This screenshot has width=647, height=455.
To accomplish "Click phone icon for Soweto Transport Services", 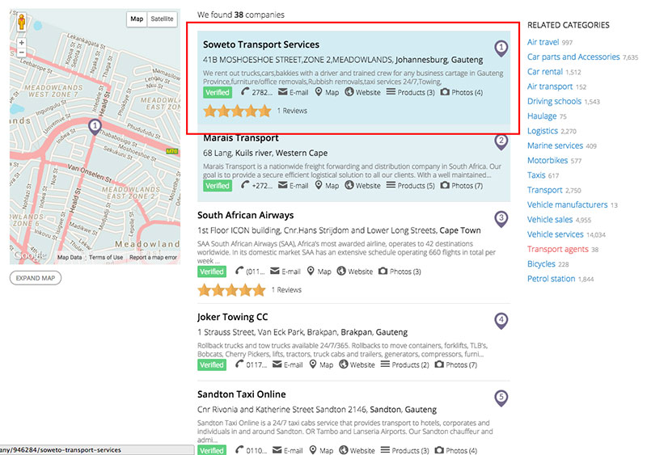I will tap(245, 91).
